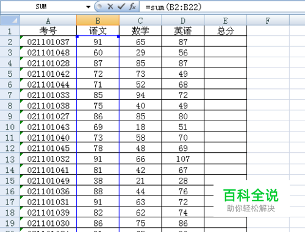The image size is (305, 232).
Task: Confirm formula with the checkmark icon
Action: pos(121,7)
